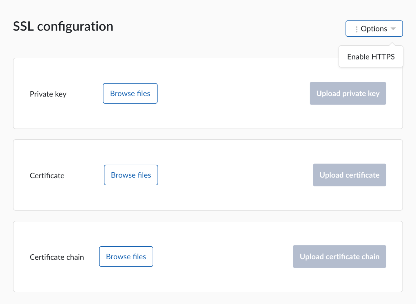
Task: Click the caret arrow on Options button
Action: tap(393, 29)
